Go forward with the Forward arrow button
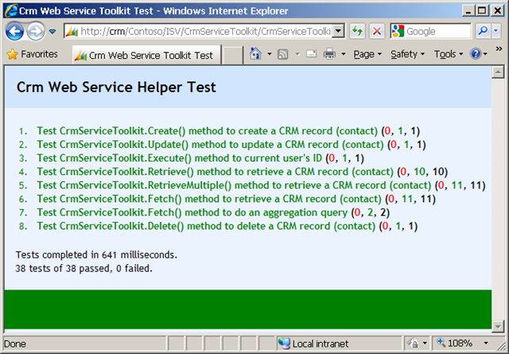The height and width of the screenshot is (354, 509). point(35,32)
